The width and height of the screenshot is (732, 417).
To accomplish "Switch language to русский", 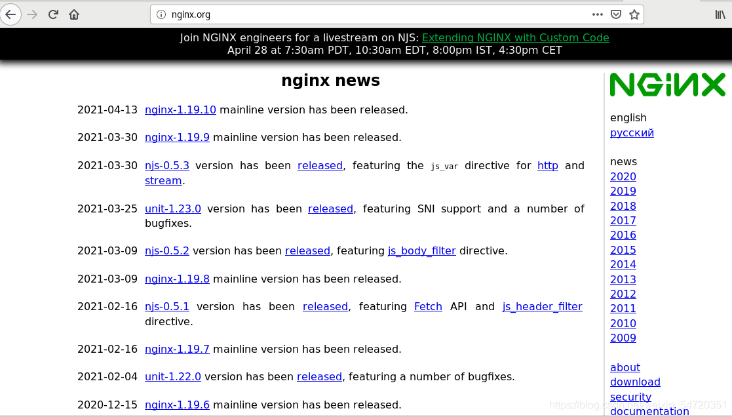I will click(632, 132).
